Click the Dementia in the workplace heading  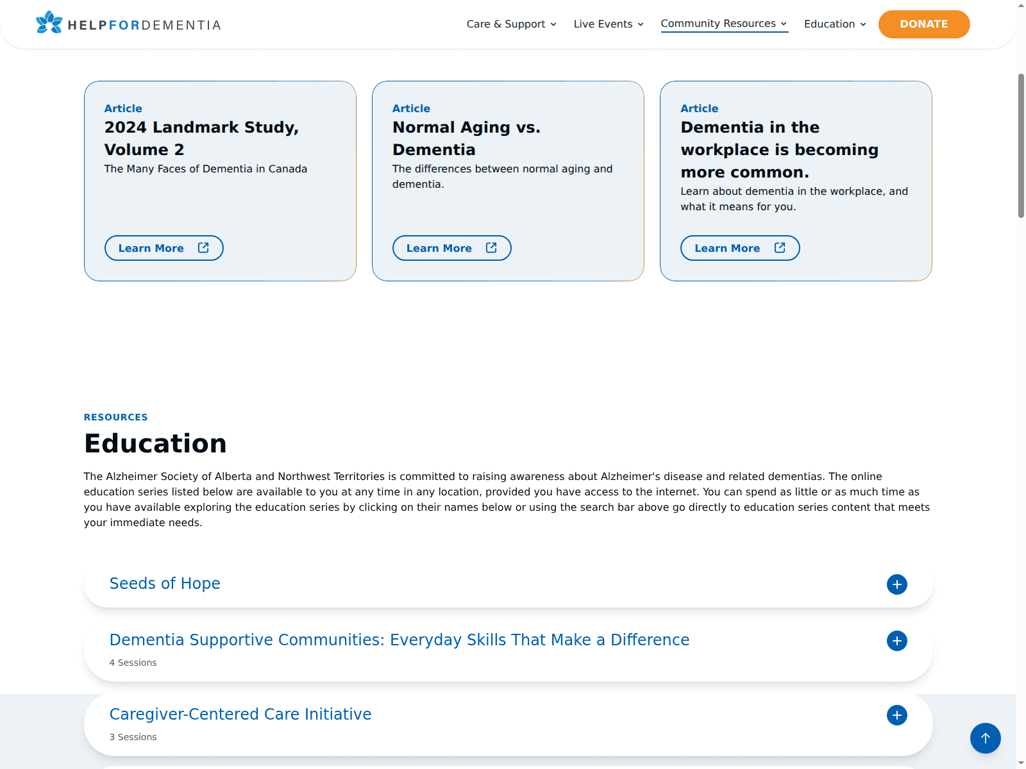[x=779, y=149]
